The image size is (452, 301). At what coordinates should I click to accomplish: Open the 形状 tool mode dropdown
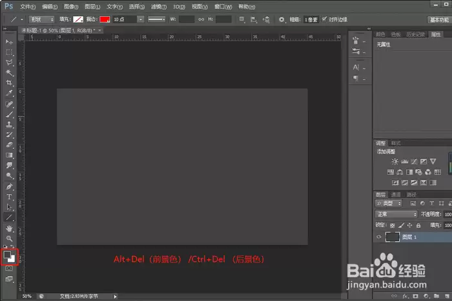coord(41,19)
